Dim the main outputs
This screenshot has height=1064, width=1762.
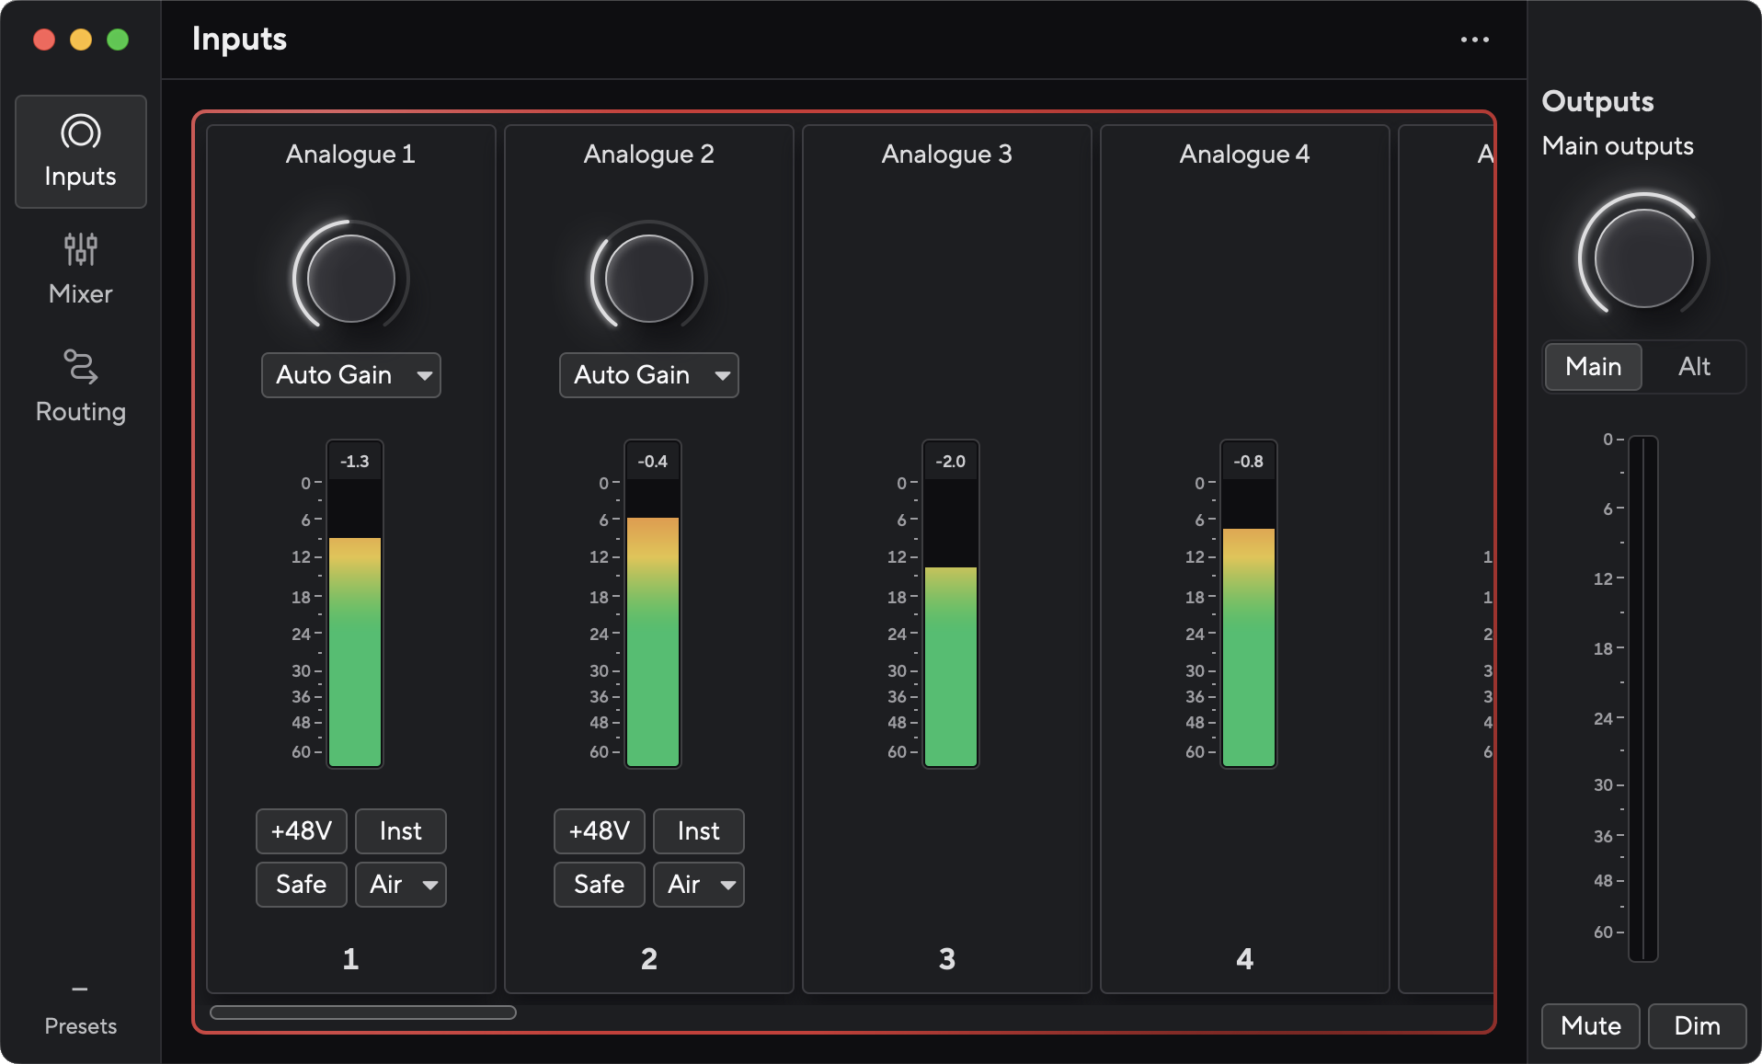point(1698,1026)
